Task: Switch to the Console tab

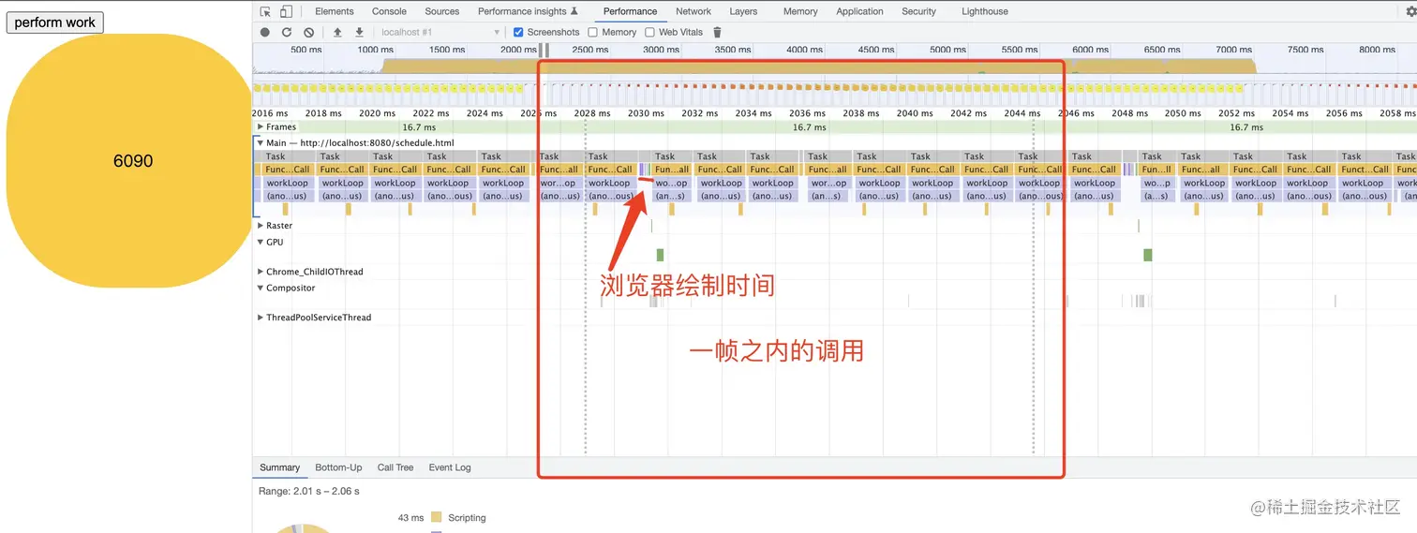Action: click(389, 11)
